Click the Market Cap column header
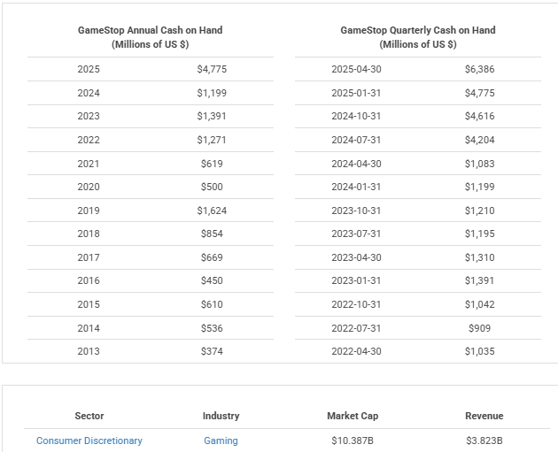This screenshot has width=558, height=452. 351,416
